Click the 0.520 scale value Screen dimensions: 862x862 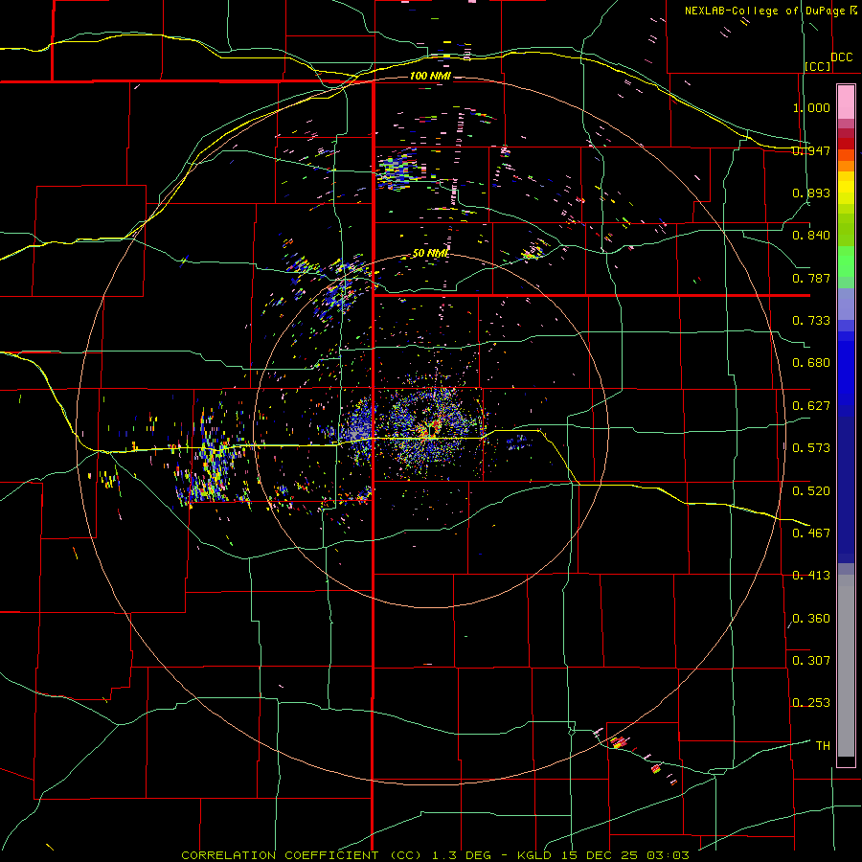(x=811, y=491)
